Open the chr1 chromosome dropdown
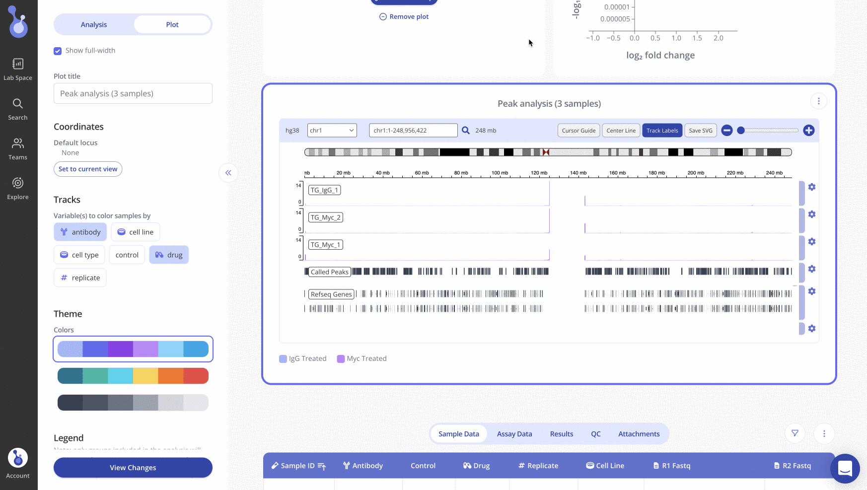This screenshot has width=867, height=490. click(332, 131)
